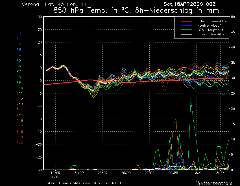Click the 25APR date axis label

tap(126, 173)
